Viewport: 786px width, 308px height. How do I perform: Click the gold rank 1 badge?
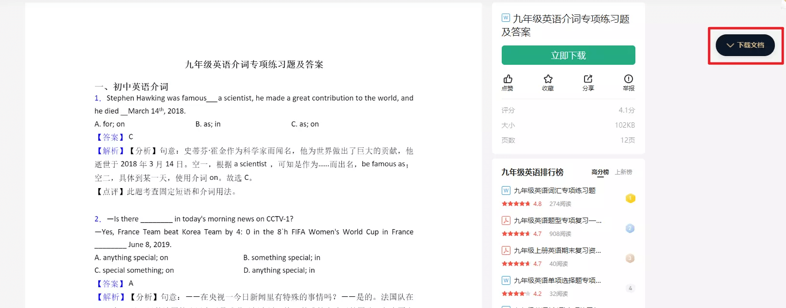point(630,198)
